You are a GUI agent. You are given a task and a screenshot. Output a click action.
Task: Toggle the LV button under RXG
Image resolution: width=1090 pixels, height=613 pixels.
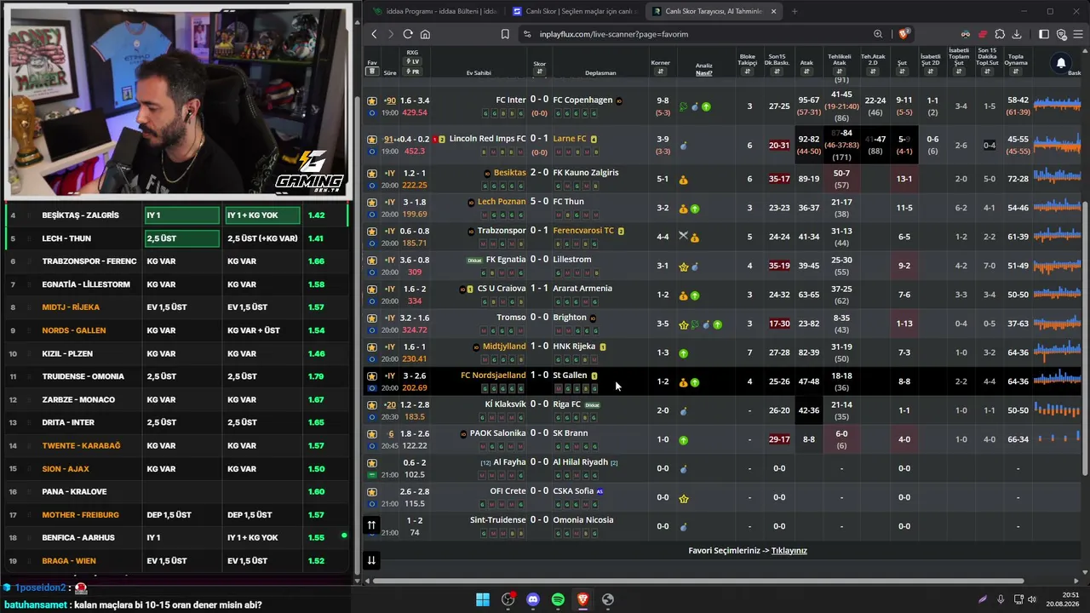tap(413, 62)
